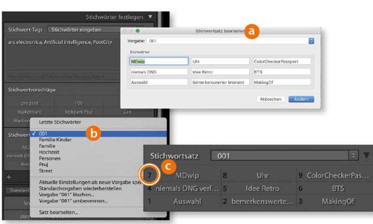This screenshot has width=373, height=224.
Task: Select suggestion '100'
Action: tap(78, 103)
